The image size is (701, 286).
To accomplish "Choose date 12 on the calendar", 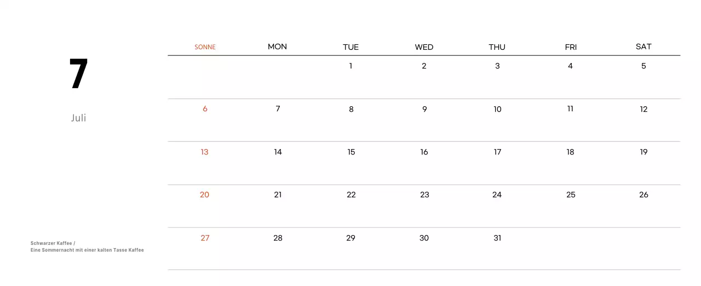I will click(x=643, y=109).
